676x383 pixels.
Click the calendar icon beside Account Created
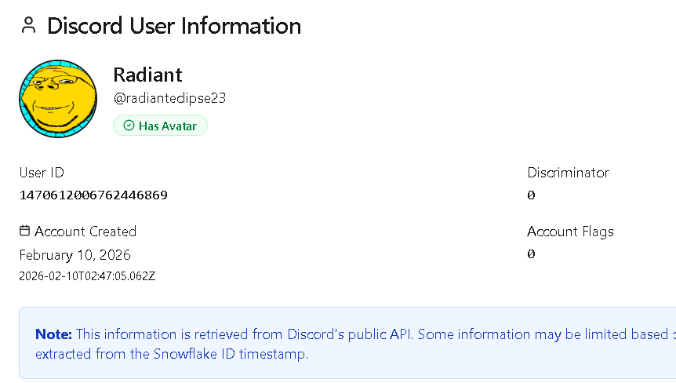(25, 232)
